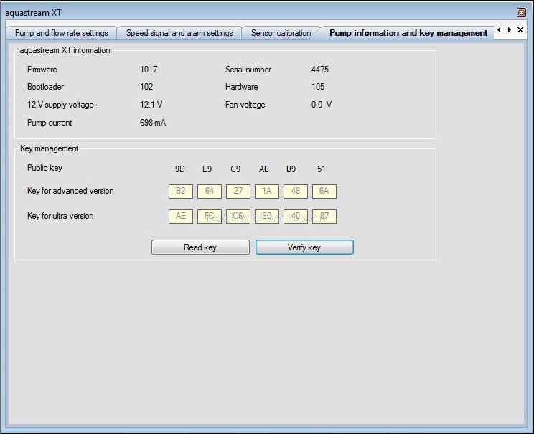Click the Read key button
The image size is (534, 434).
pyautogui.click(x=200, y=247)
